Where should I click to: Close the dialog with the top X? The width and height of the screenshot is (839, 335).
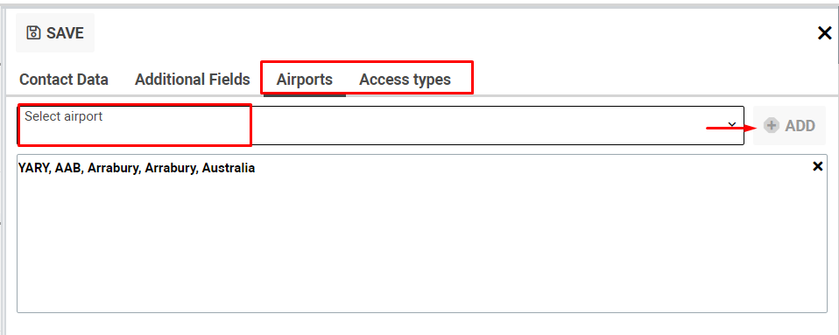point(825,33)
